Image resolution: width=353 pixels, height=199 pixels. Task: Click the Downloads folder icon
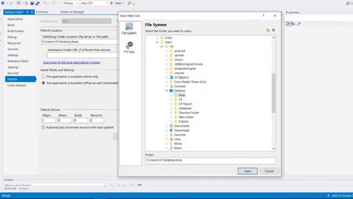point(172,130)
